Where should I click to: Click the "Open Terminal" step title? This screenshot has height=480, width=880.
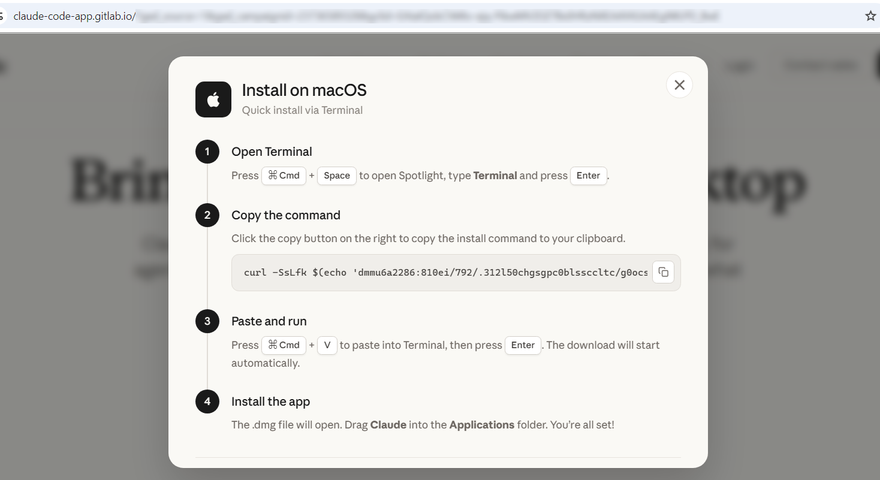(x=272, y=152)
